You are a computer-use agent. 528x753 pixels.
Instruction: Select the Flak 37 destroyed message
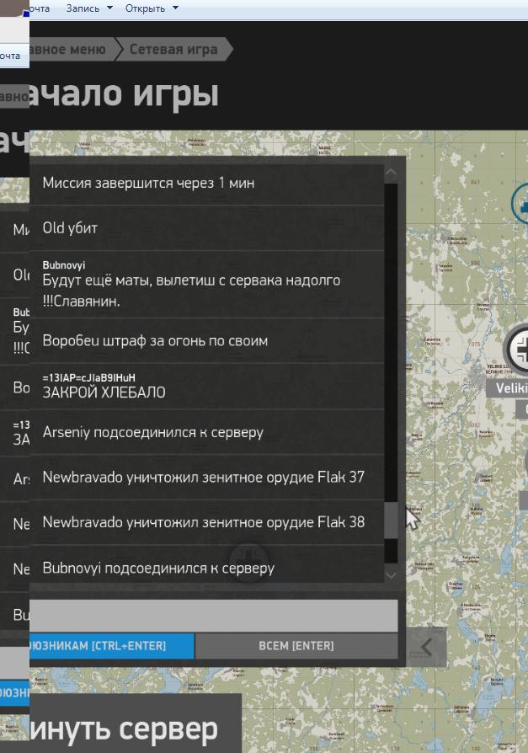pyautogui.click(x=207, y=477)
